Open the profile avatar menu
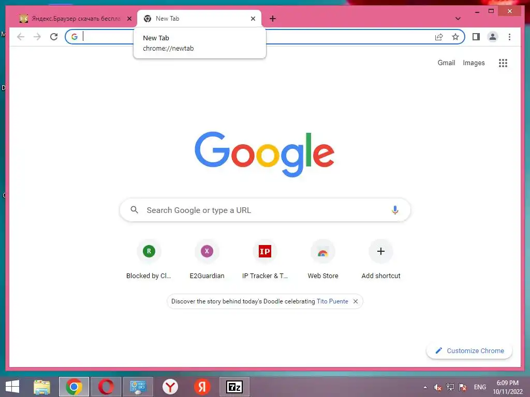 point(493,37)
